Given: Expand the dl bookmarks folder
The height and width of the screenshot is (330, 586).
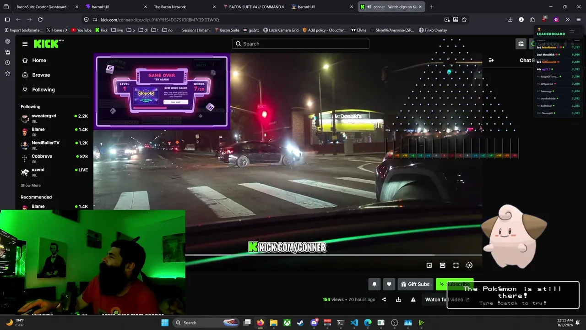Looking at the screenshot, I should pos(143,30).
